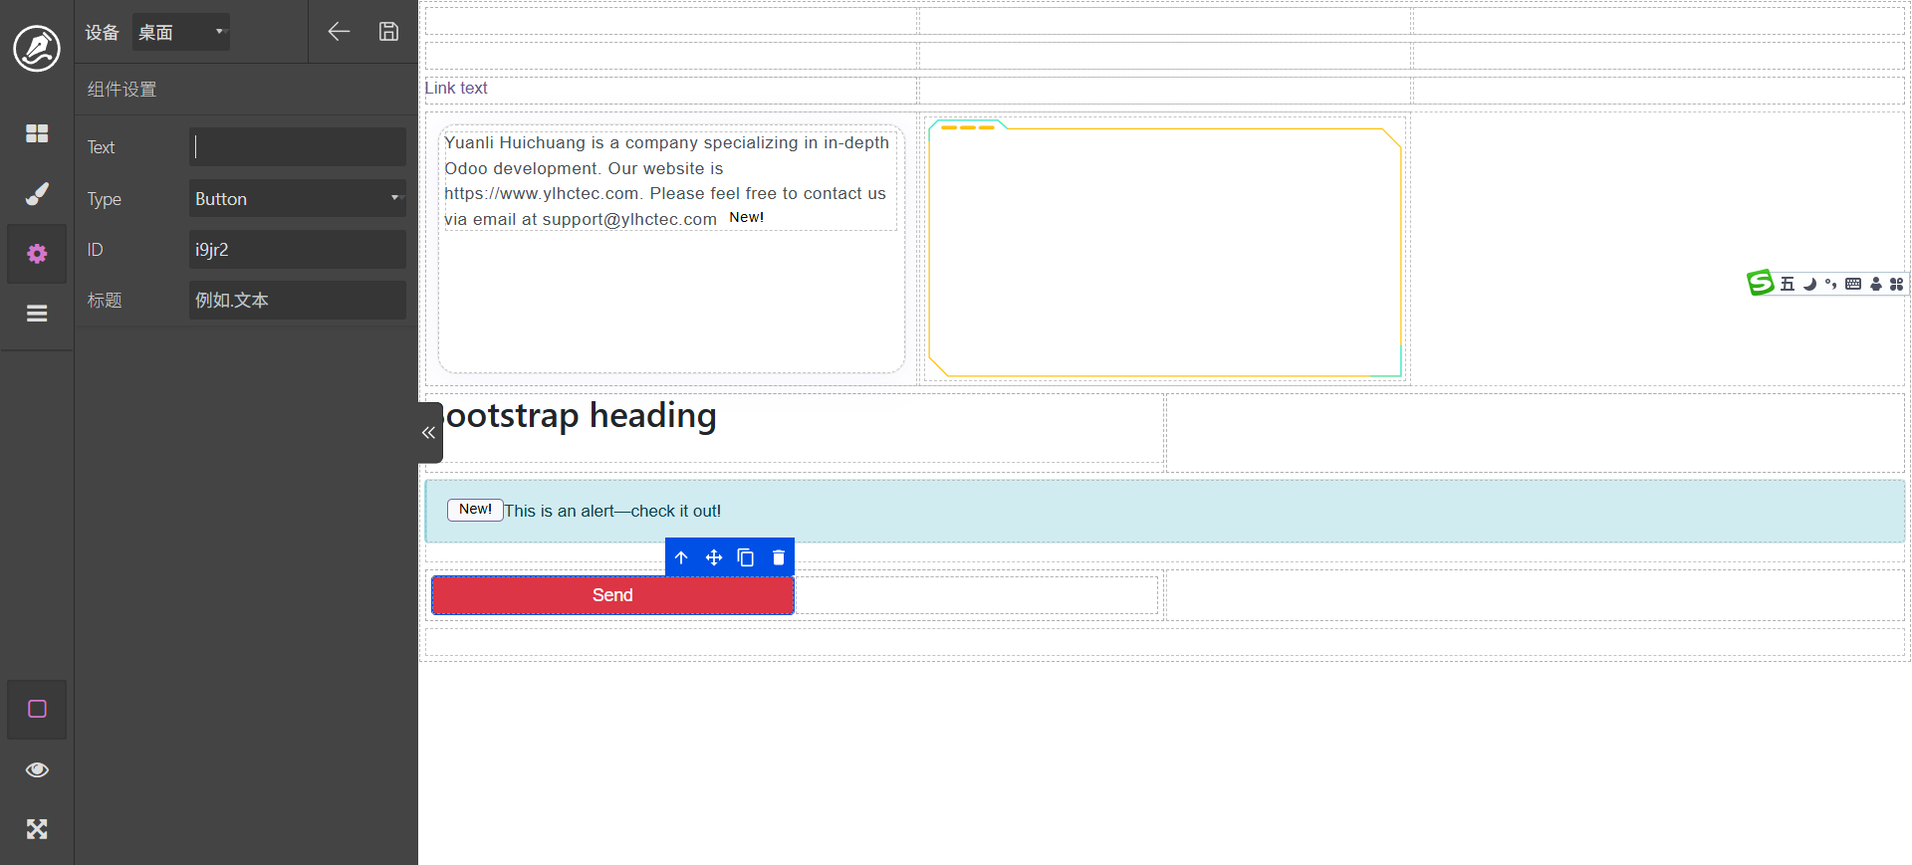1912x865 pixels.
Task: Delete the selected component with trash icon
Action: click(779, 557)
